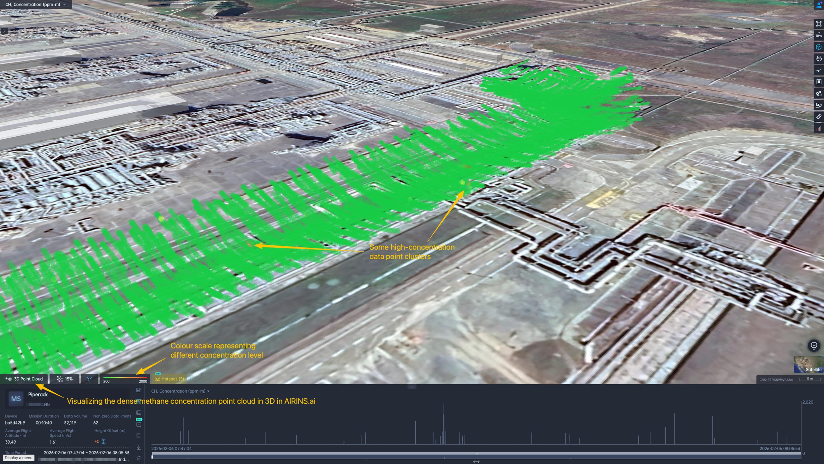
Task: Open the wind display tool
Action: pos(818,36)
